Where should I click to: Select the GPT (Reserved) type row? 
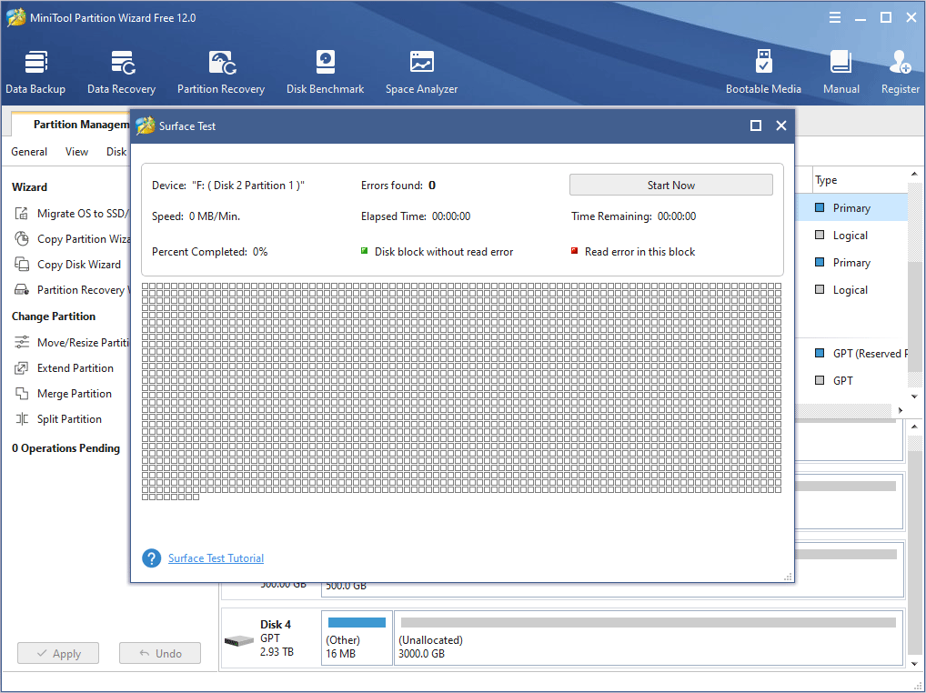coord(851,354)
